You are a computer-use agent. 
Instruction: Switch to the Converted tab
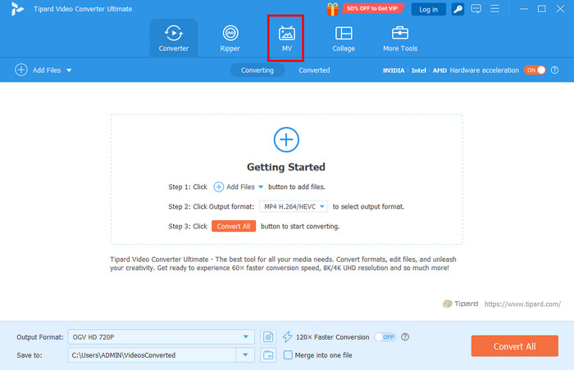point(314,70)
